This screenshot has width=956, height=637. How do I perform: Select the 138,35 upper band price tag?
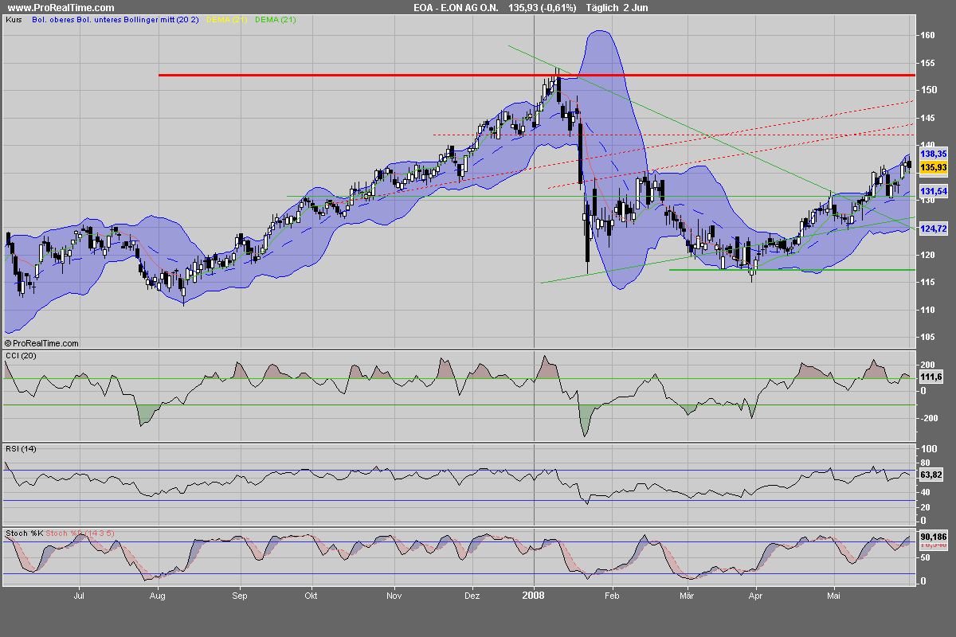[933, 154]
